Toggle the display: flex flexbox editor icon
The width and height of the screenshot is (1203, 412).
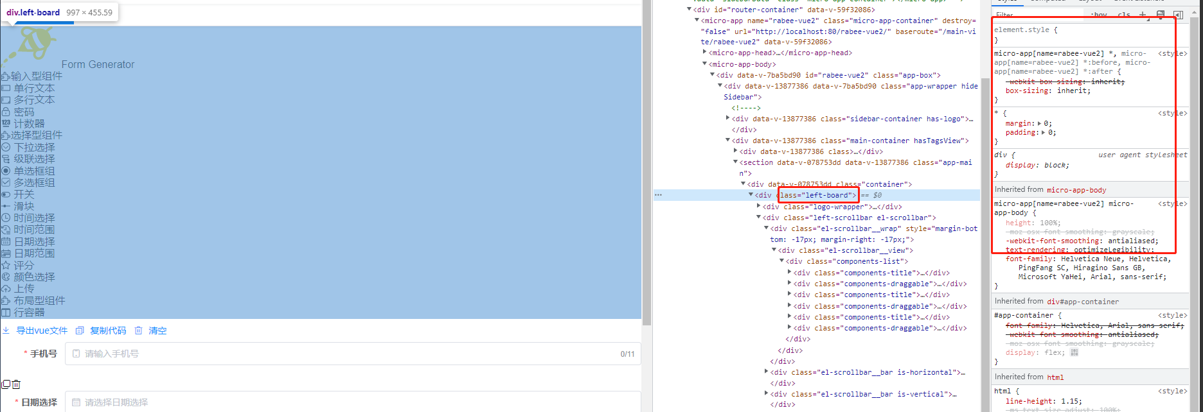click(x=1074, y=352)
